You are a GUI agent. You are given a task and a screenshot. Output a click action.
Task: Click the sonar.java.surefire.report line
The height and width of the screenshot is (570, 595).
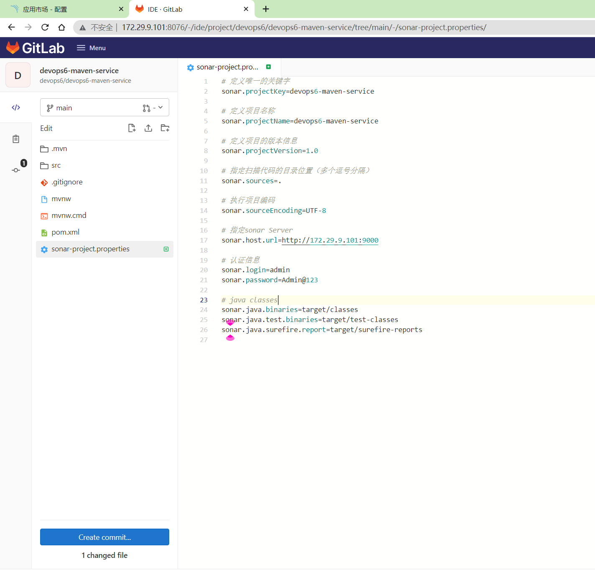[x=322, y=330]
